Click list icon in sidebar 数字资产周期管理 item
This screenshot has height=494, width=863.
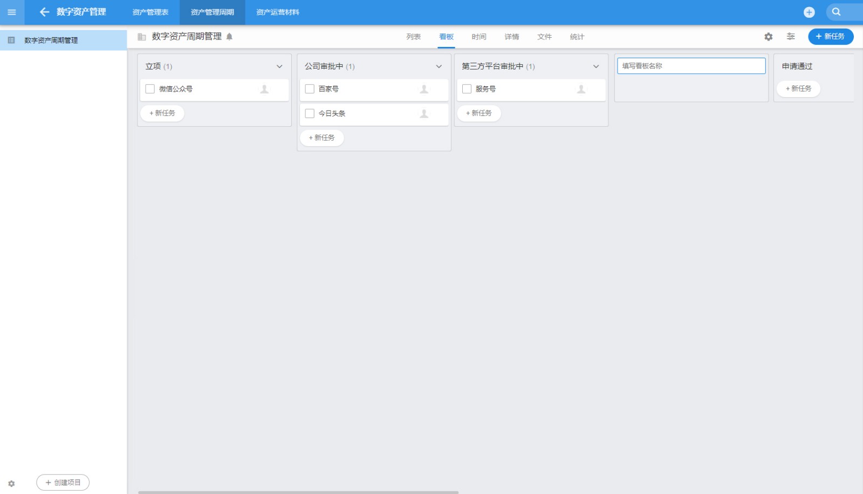pyautogui.click(x=11, y=40)
